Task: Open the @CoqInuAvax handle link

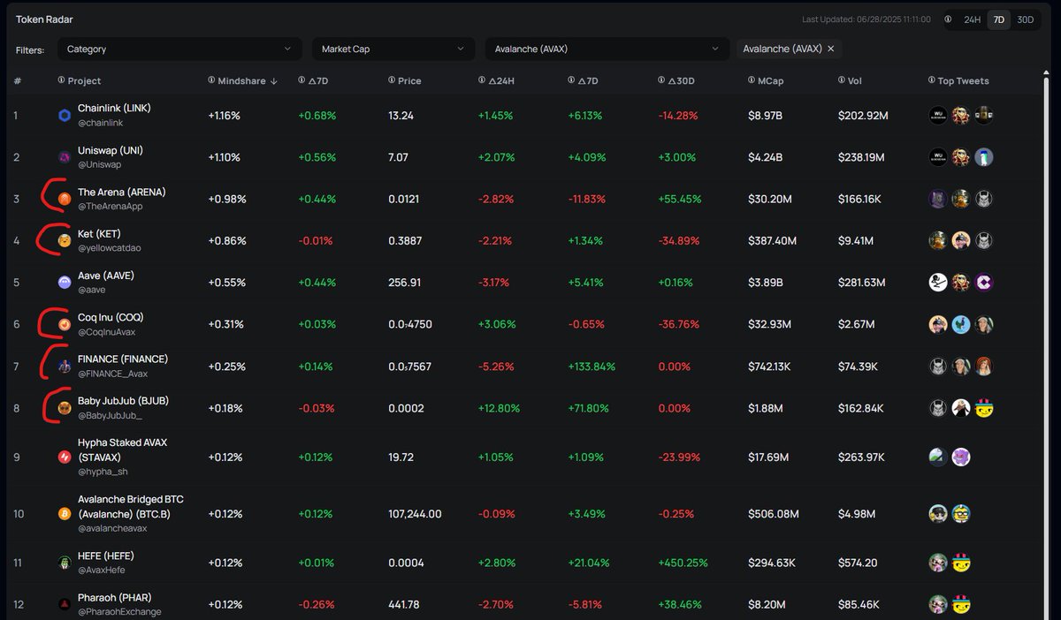Action: click(x=107, y=332)
